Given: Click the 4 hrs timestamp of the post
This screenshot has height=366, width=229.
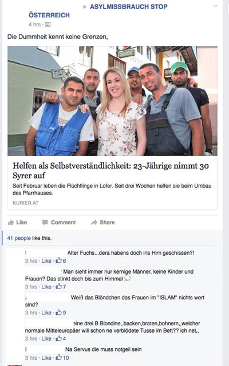Looking at the screenshot, I should (34, 24).
